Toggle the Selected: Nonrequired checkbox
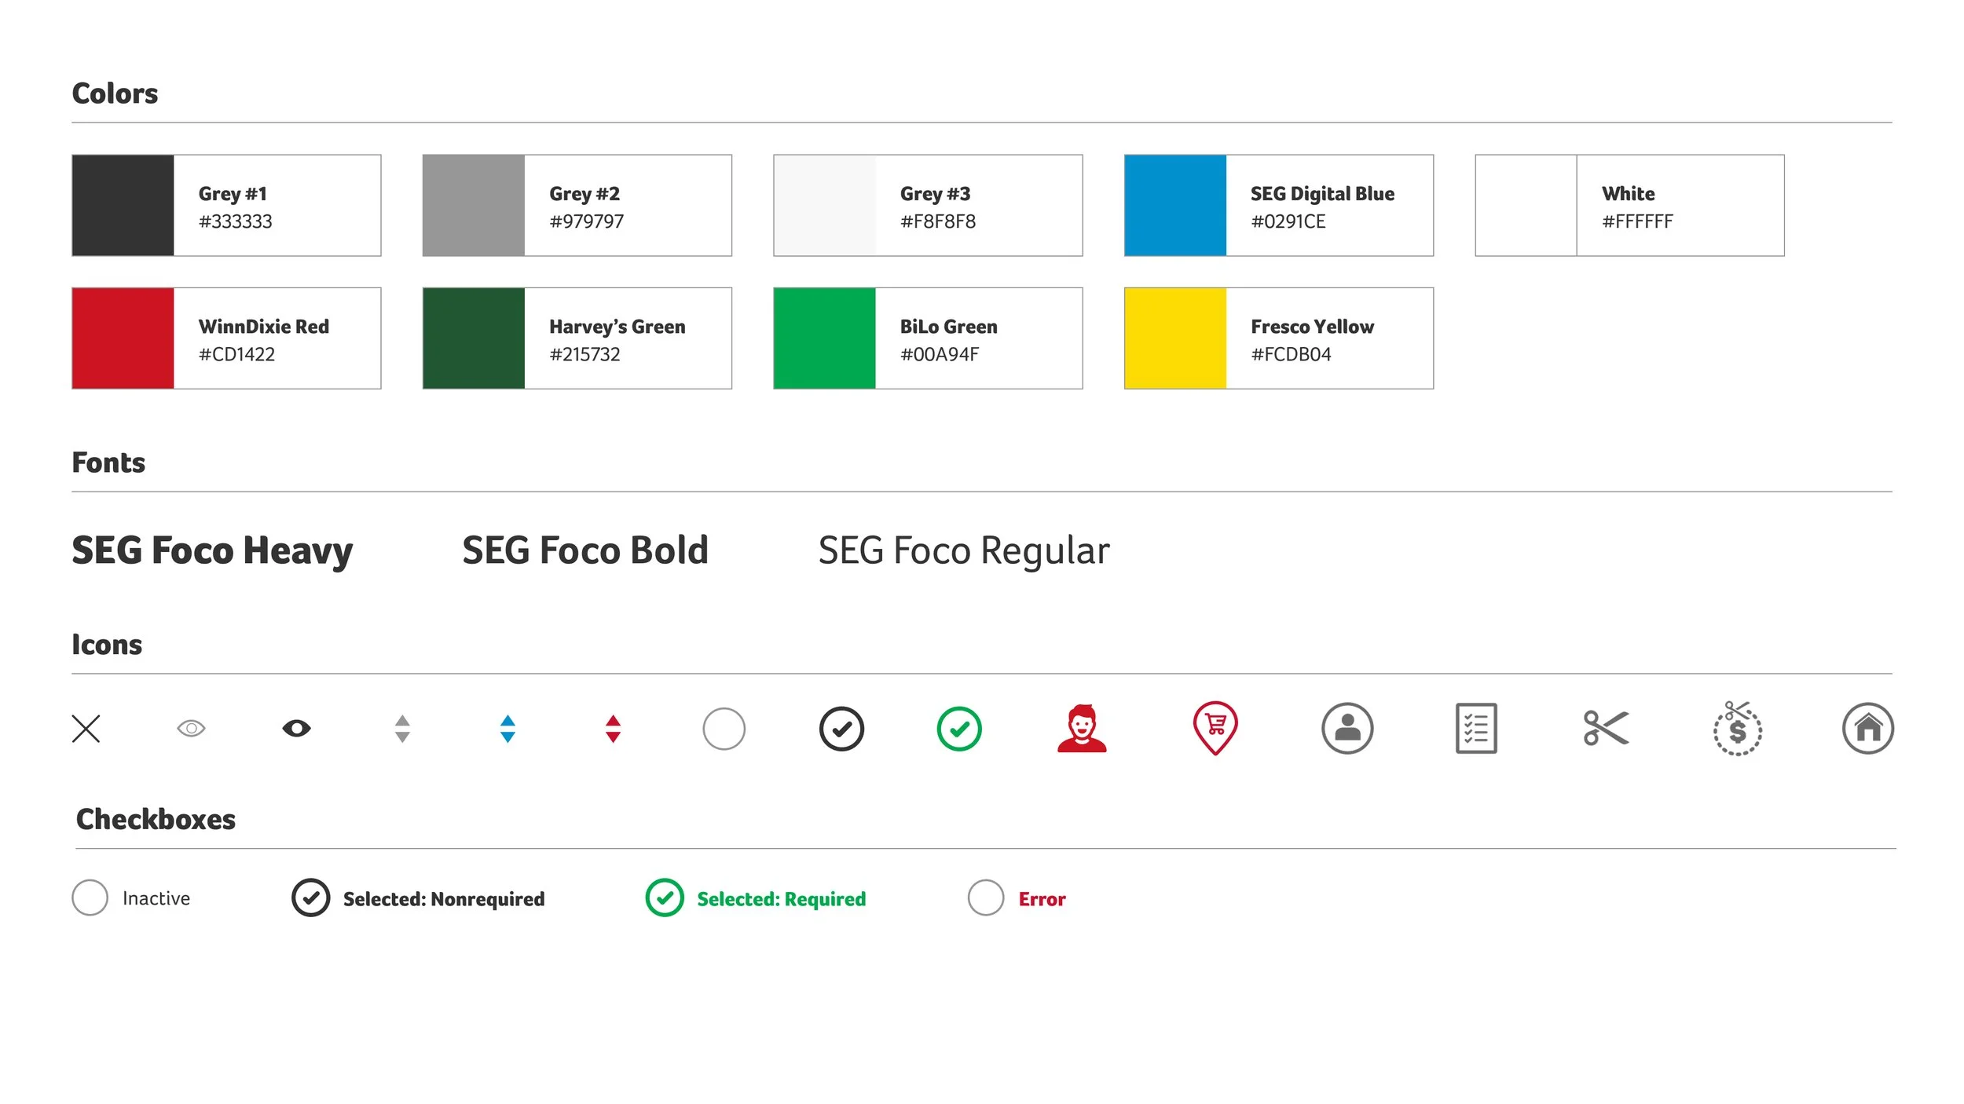1964x1104 pixels. pos(310,897)
